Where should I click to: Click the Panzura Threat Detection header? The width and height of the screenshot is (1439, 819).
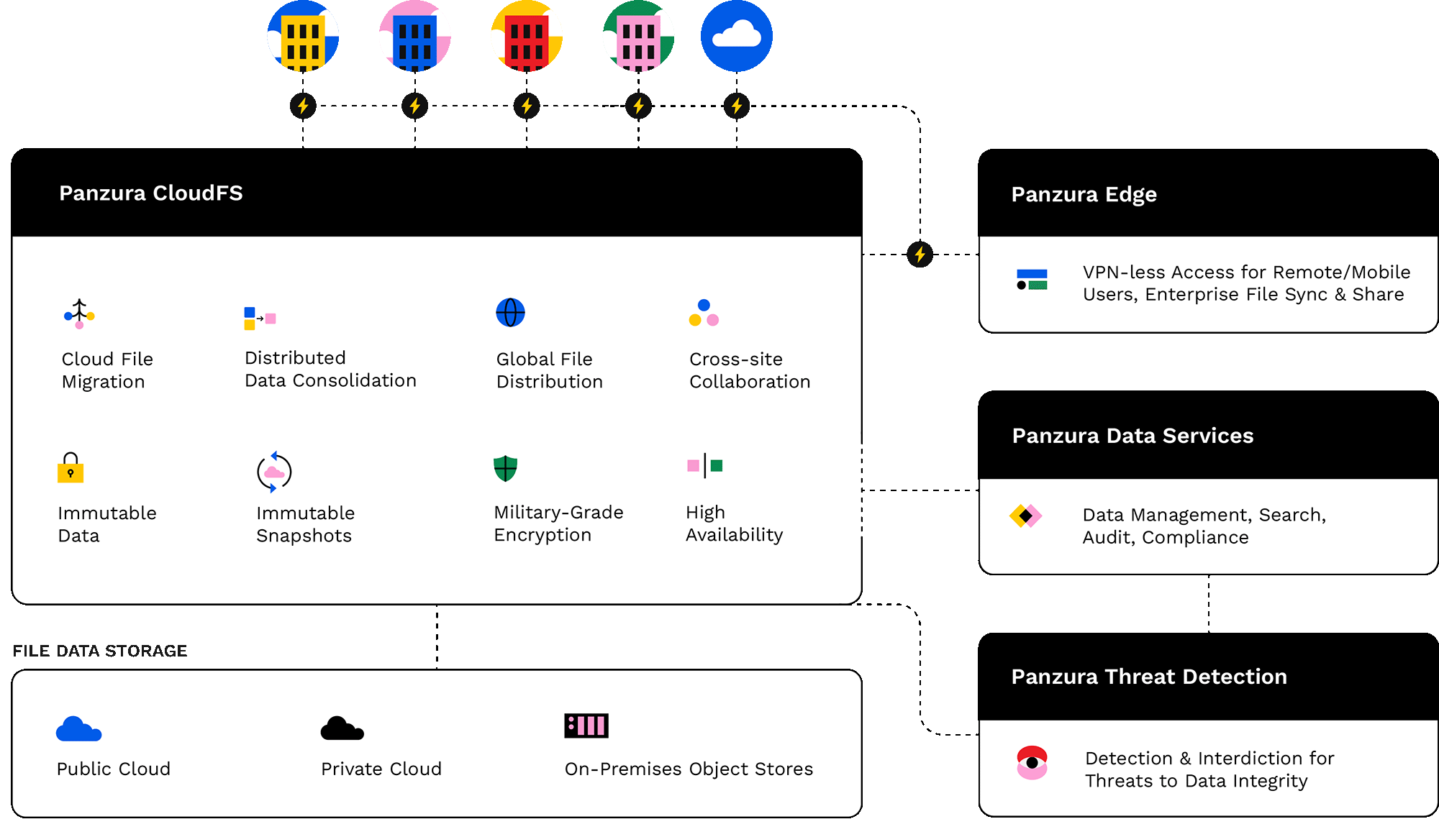coord(1208,677)
